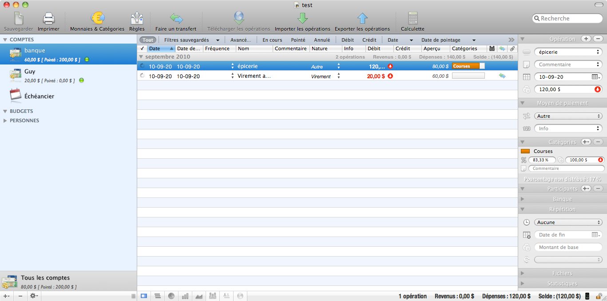Image resolution: width=607 pixels, height=301 pixels.
Task: Expand the Statistiques panel
Action: 523,284
